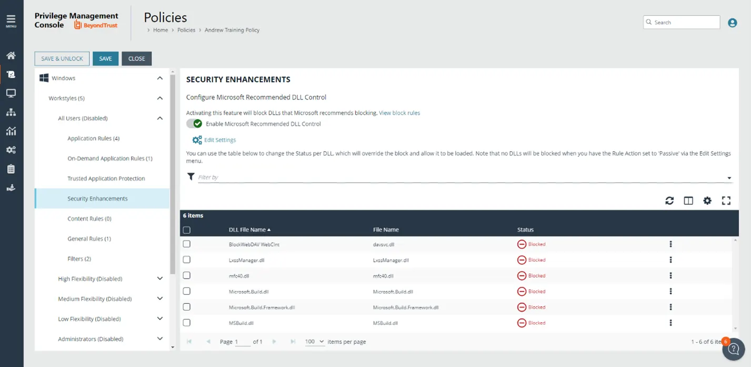
Task: Open View block rules link
Action: click(x=399, y=113)
